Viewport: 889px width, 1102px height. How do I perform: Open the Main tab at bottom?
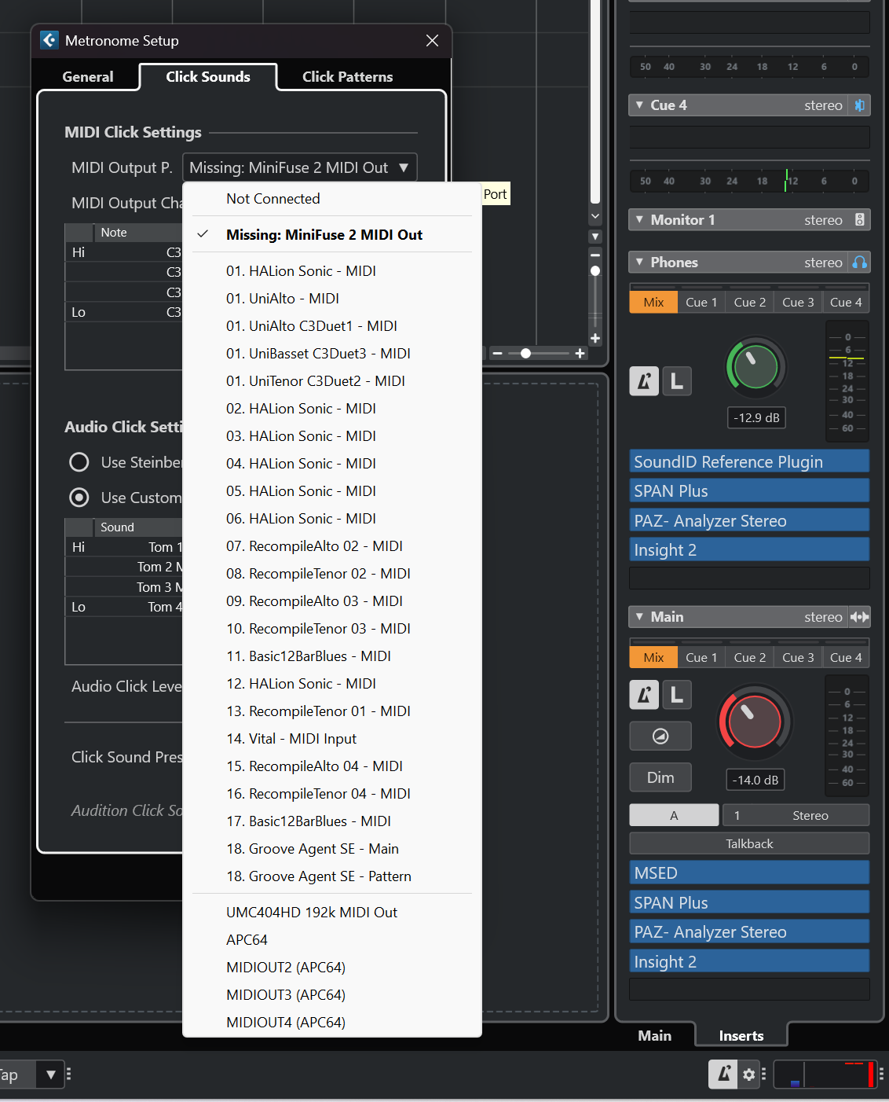654,1036
